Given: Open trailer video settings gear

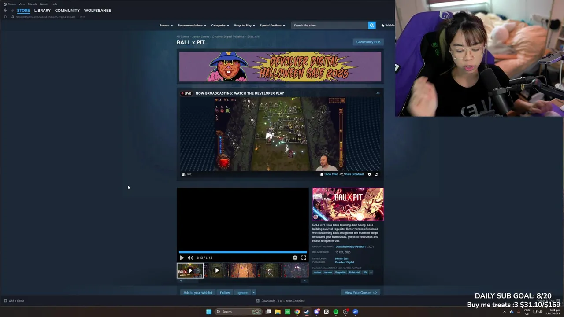Looking at the screenshot, I should pos(295,258).
